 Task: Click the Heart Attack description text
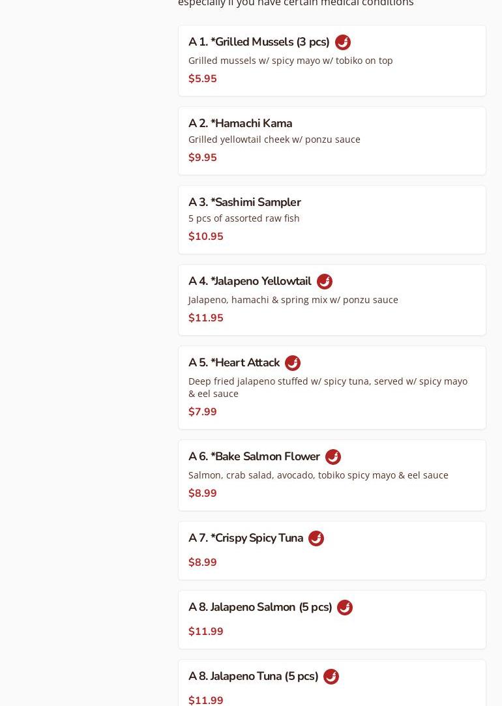tap(327, 387)
